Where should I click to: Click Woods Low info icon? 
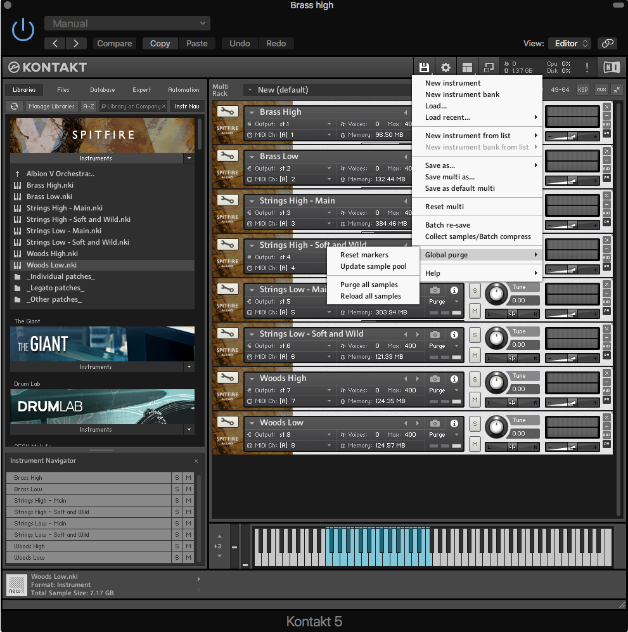click(454, 423)
